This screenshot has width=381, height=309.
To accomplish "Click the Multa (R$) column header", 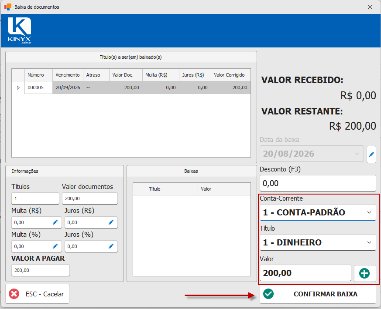I will (x=161, y=75).
